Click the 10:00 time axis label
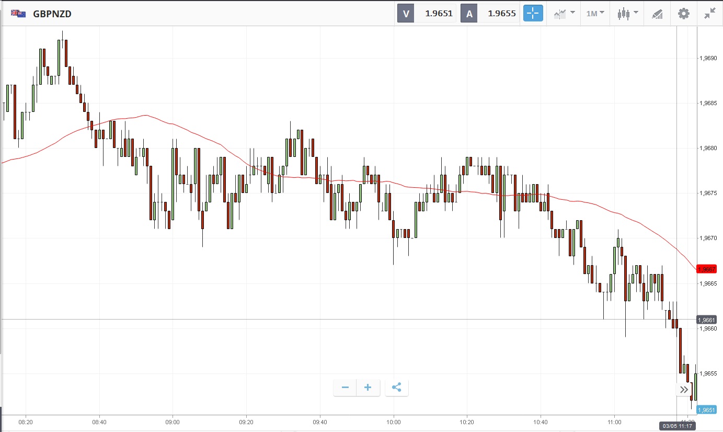The height and width of the screenshot is (432, 723). click(393, 422)
